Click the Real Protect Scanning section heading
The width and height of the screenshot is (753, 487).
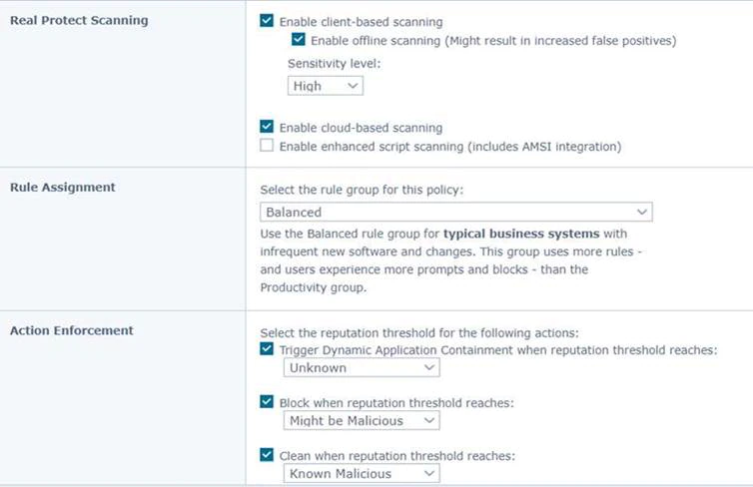[x=79, y=20]
